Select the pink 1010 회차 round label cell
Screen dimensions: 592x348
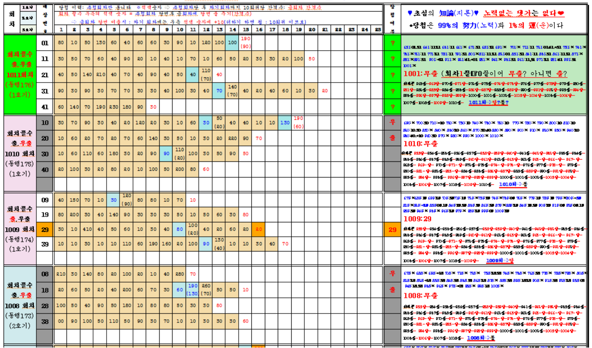[x=19, y=153]
